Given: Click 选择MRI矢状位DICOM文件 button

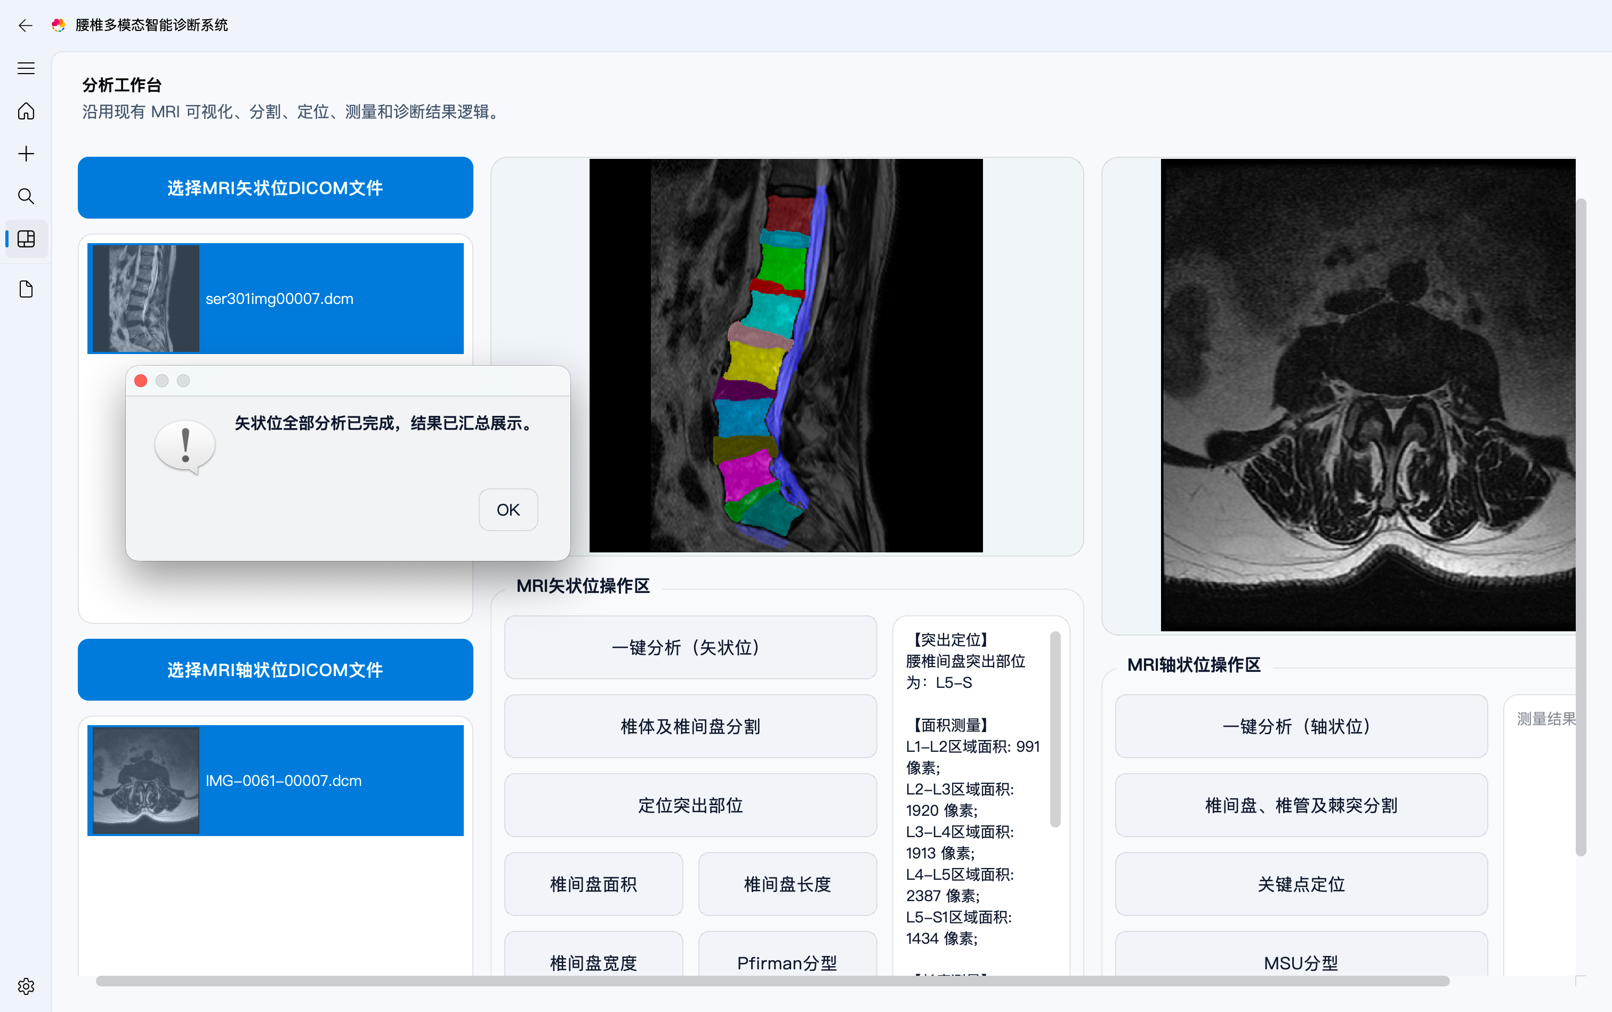Looking at the screenshot, I should tap(275, 188).
